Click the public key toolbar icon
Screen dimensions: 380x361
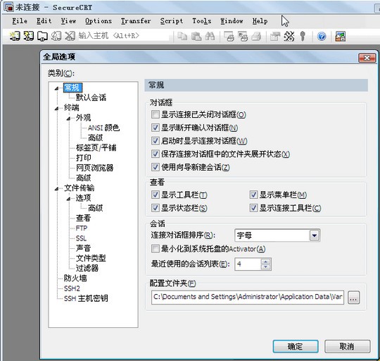[302, 37]
